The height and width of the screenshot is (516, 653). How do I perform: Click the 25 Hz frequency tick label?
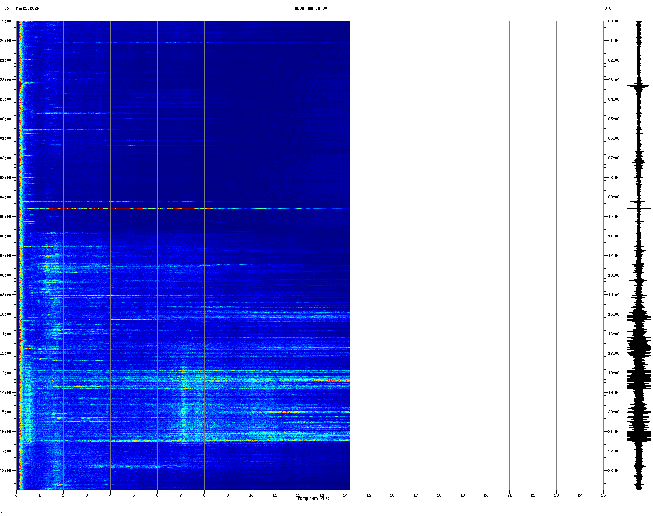pos(603,495)
